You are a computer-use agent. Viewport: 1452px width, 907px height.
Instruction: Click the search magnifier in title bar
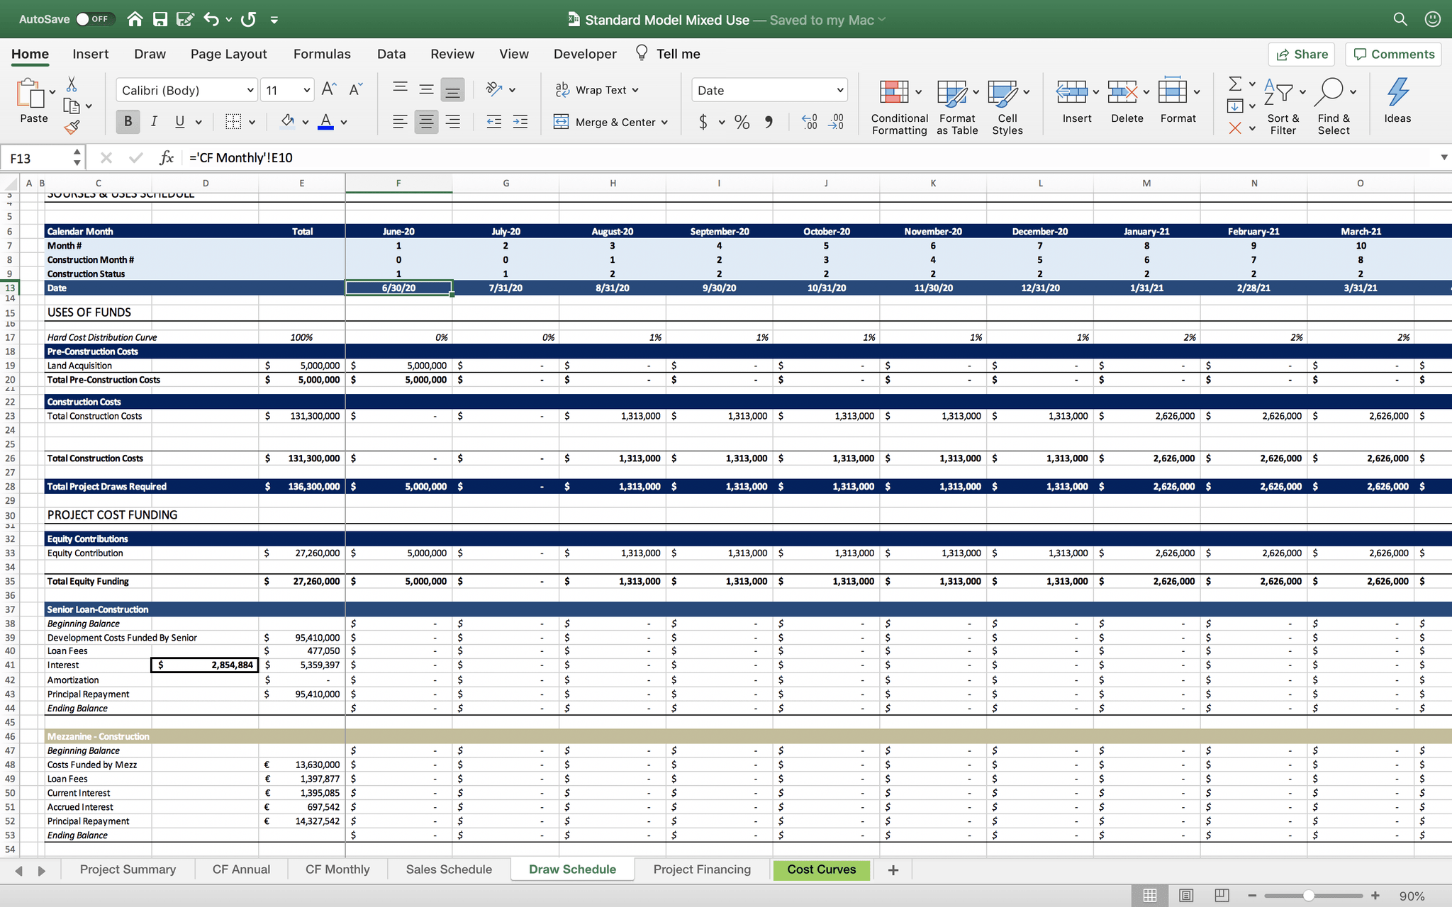tap(1400, 19)
